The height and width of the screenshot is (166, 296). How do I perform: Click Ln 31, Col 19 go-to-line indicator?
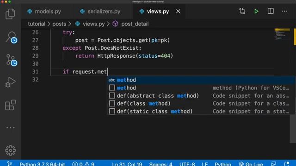[127, 164]
